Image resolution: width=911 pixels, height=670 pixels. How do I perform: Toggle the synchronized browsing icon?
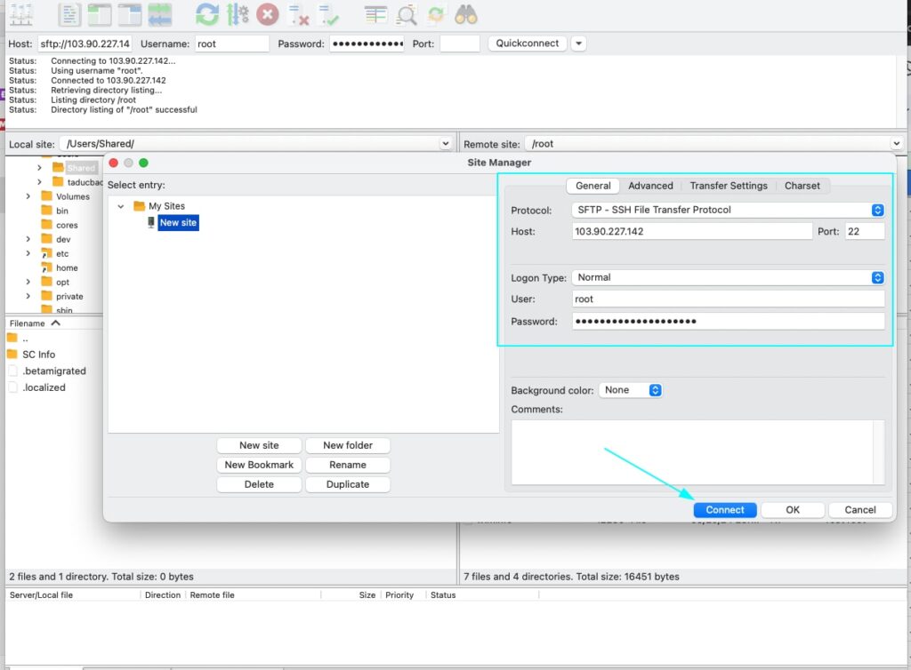click(436, 14)
